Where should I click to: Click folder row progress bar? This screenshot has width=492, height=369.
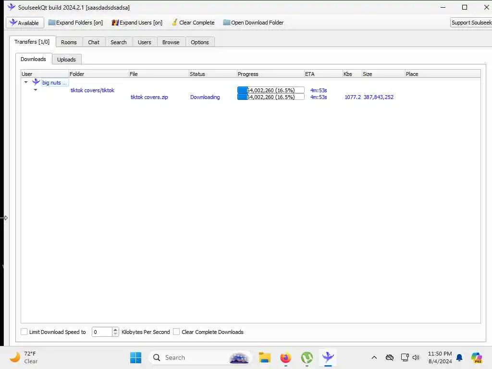pyautogui.click(x=271, y=90)
